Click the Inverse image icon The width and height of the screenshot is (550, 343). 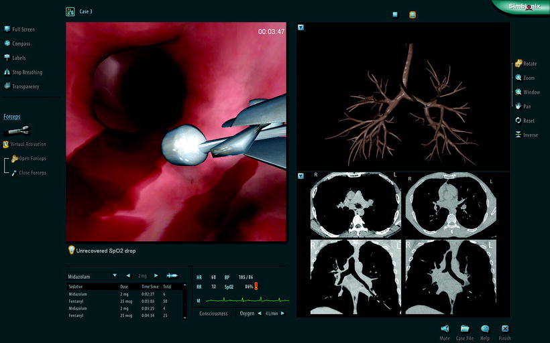coord(518,135)
